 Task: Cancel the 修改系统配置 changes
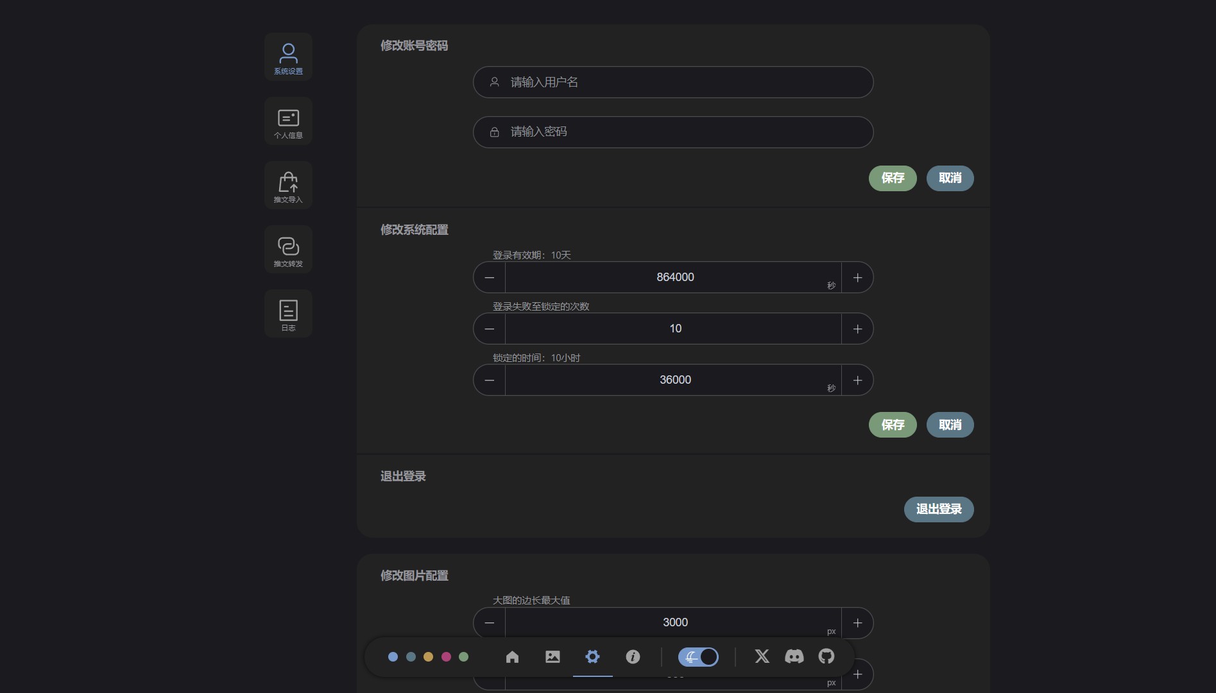[x=950, y=425]
